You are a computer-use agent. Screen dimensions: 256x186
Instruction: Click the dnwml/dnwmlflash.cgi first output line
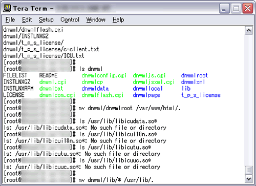[x=33, y=30]
